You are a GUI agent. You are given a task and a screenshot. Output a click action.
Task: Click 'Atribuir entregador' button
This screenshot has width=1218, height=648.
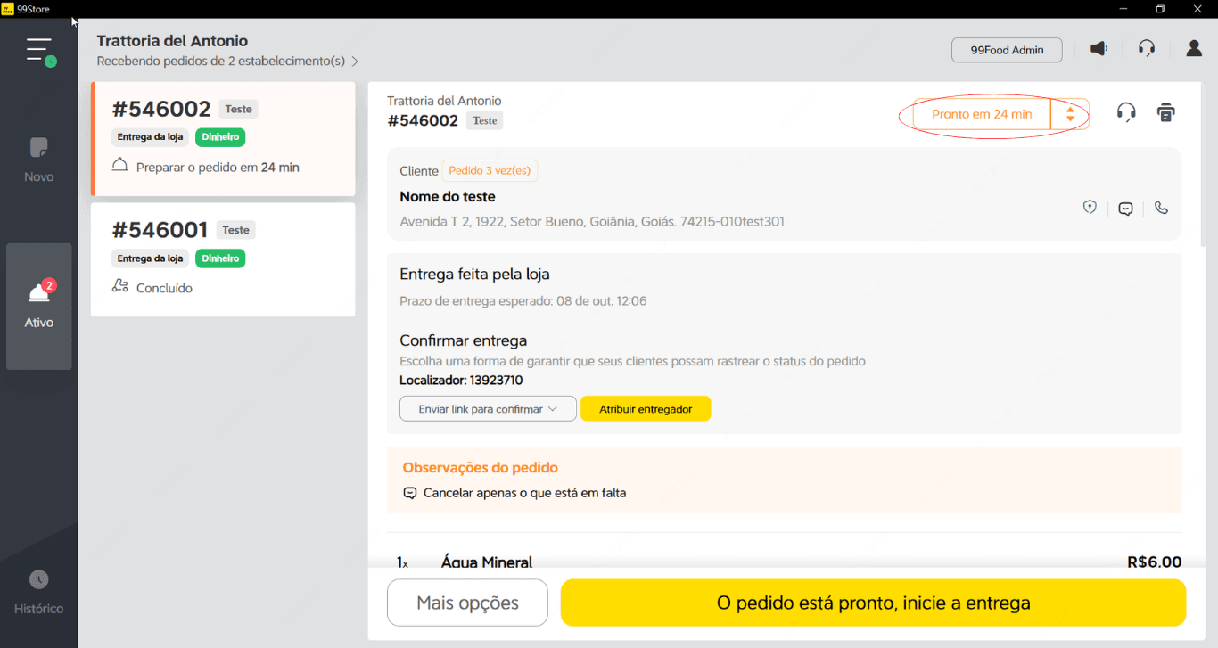(646, 409)
